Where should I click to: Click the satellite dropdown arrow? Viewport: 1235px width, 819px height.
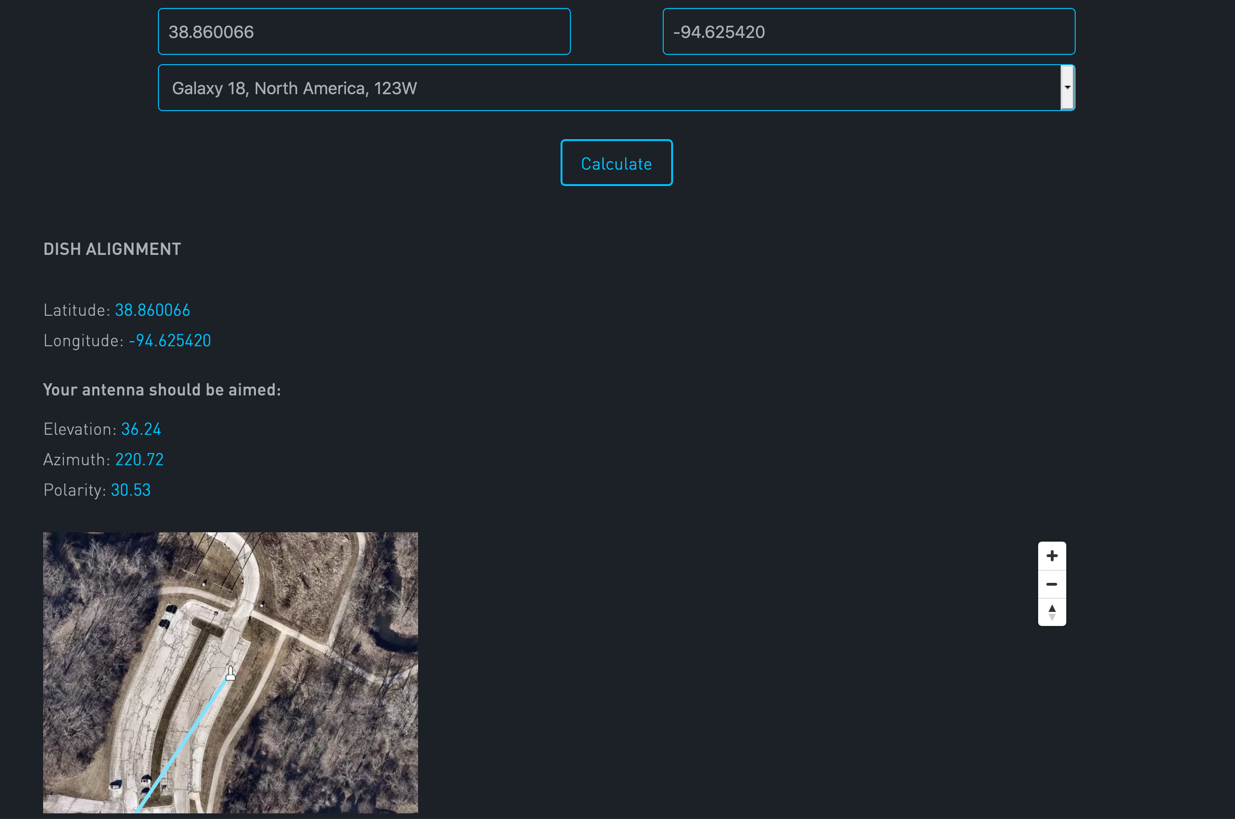(1067, 88)
